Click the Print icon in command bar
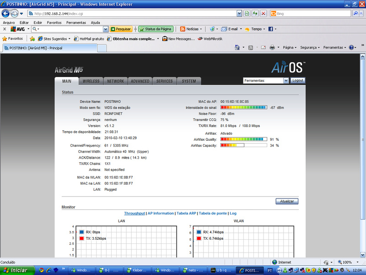 [x=272, y=48]
